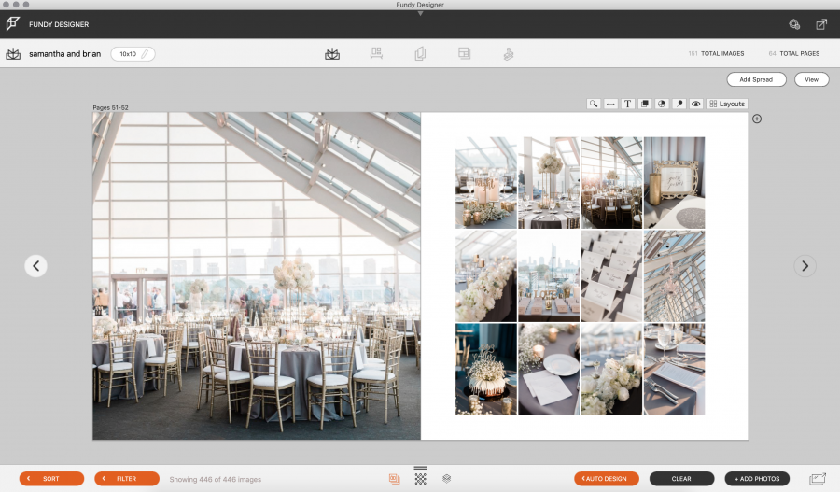The width and height of the screenshot is (840, 492).
Task: Toggle the eye preview icon
Action: coord(695,104)
